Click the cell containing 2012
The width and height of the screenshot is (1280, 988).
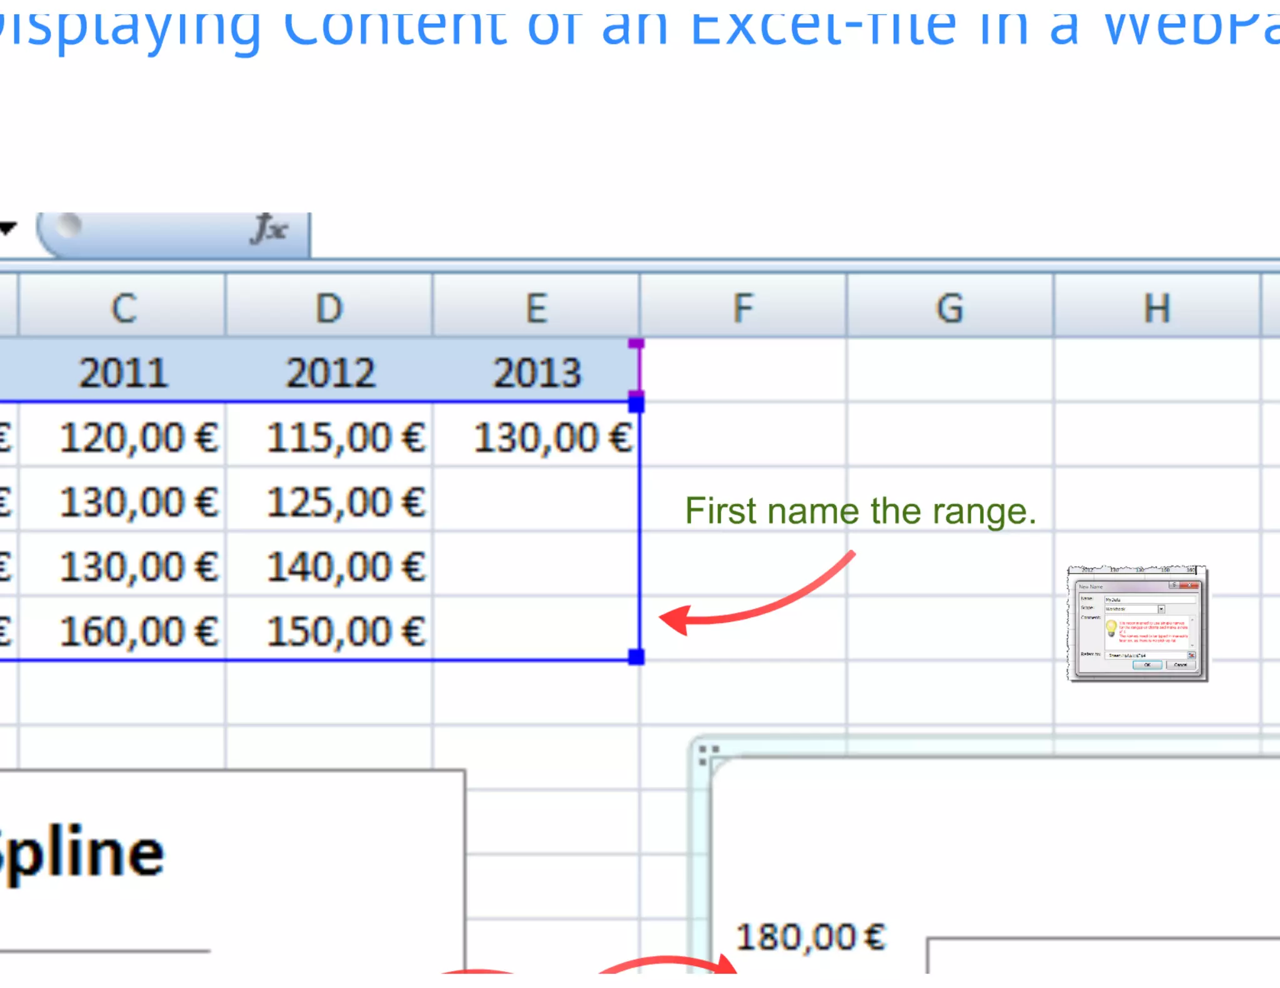click(329, 372)
